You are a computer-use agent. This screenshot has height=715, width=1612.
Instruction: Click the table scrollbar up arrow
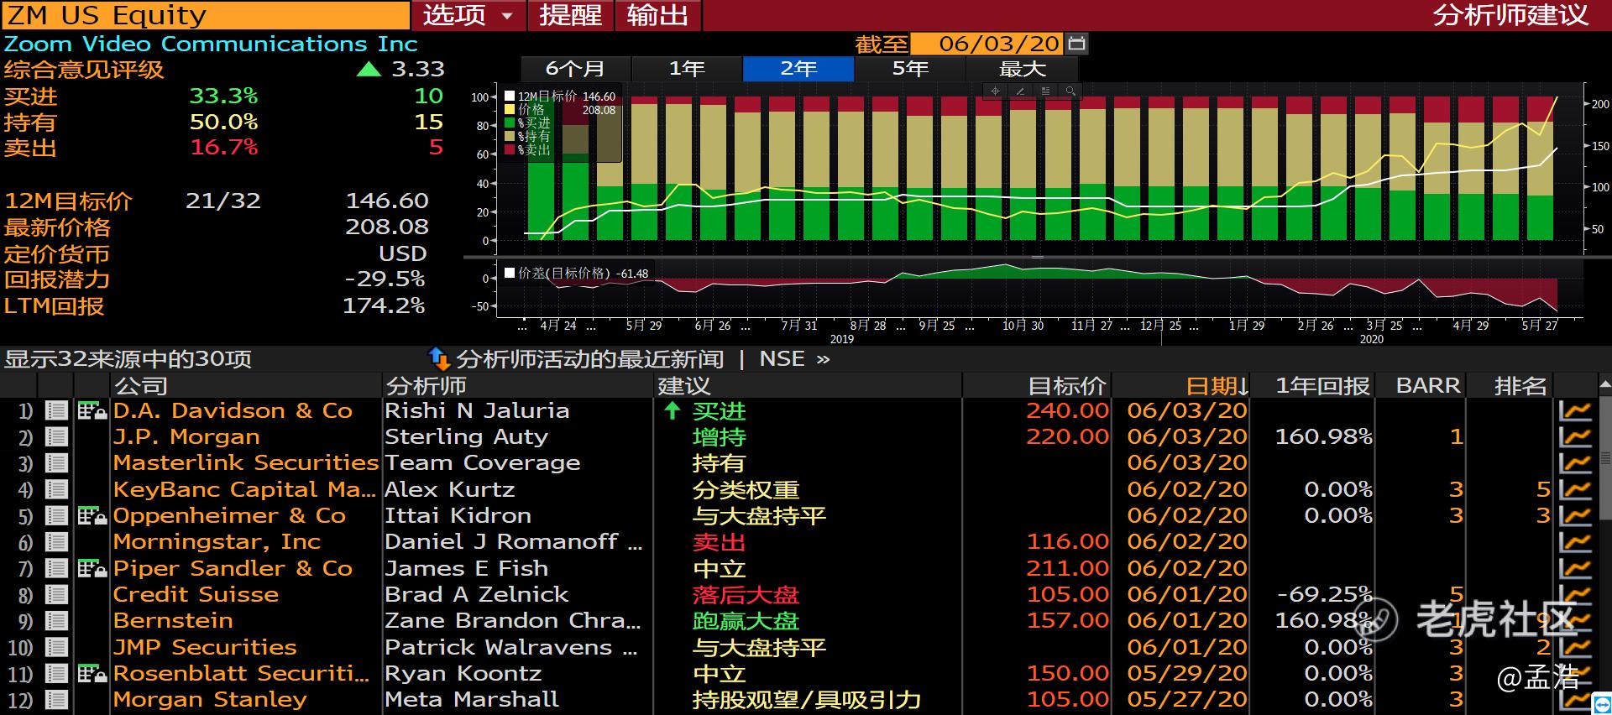coord(1604,385)
